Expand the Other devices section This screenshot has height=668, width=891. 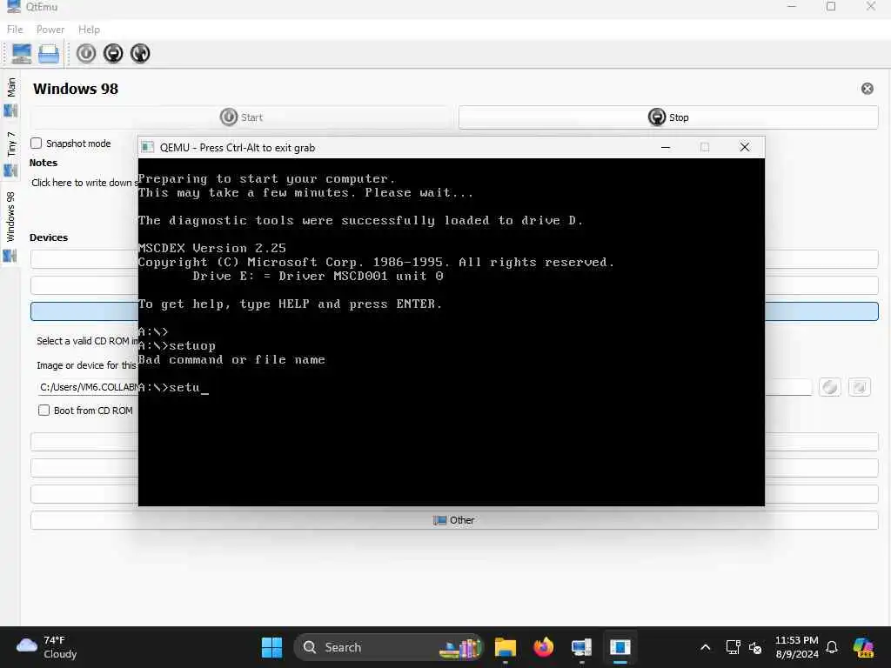tap(454, 520)
